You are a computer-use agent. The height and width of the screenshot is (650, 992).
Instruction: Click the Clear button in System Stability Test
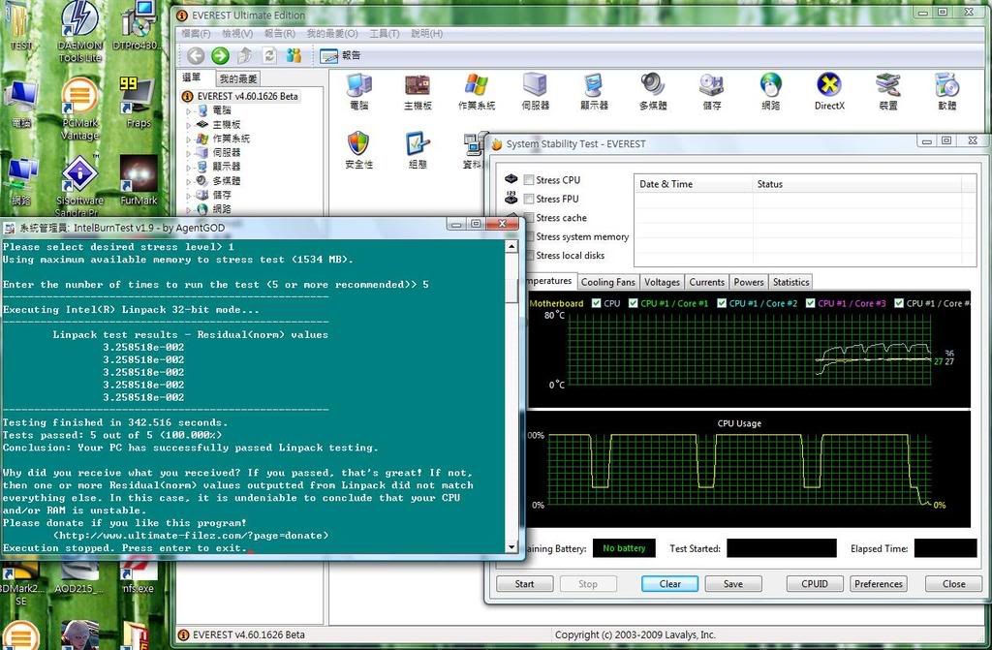point(670,583)
